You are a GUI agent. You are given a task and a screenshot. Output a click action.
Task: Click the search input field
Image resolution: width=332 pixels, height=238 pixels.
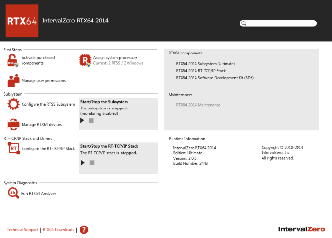(278, 23)
